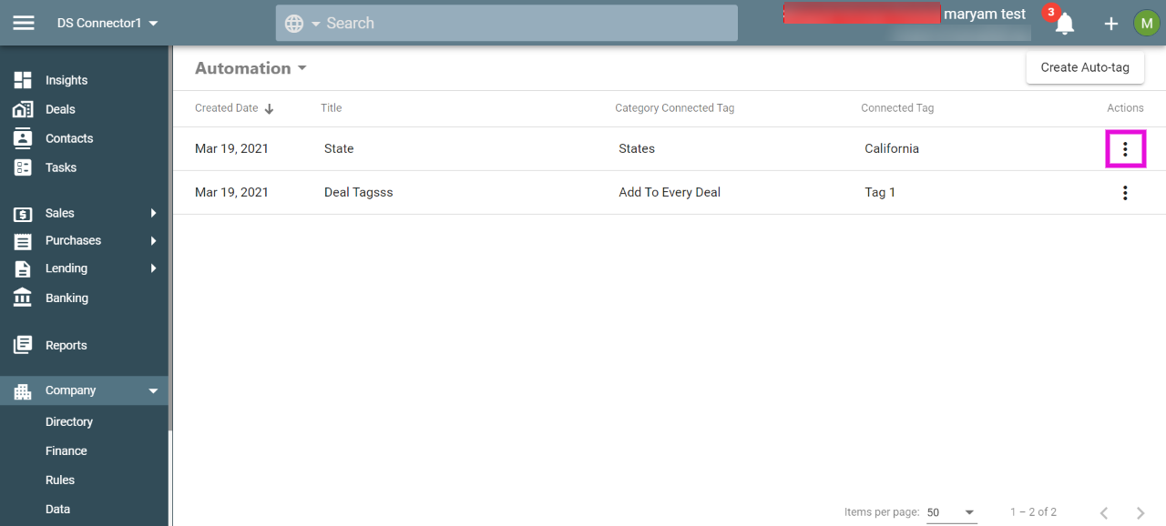Click the States category cell

point(637,149)
